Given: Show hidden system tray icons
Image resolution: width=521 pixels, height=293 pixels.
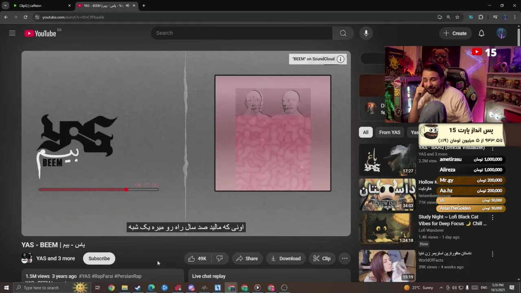Looking at the screenshot, I should tap(441, 288).
